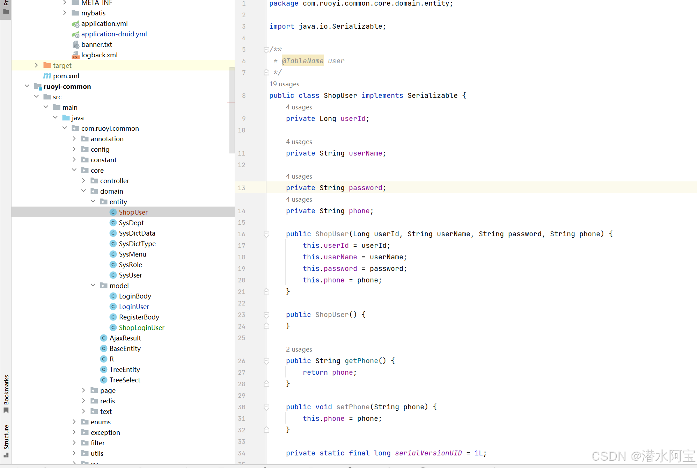
Task: Collapse the Javadoc comment fold arrow
Action: [266, 49]
